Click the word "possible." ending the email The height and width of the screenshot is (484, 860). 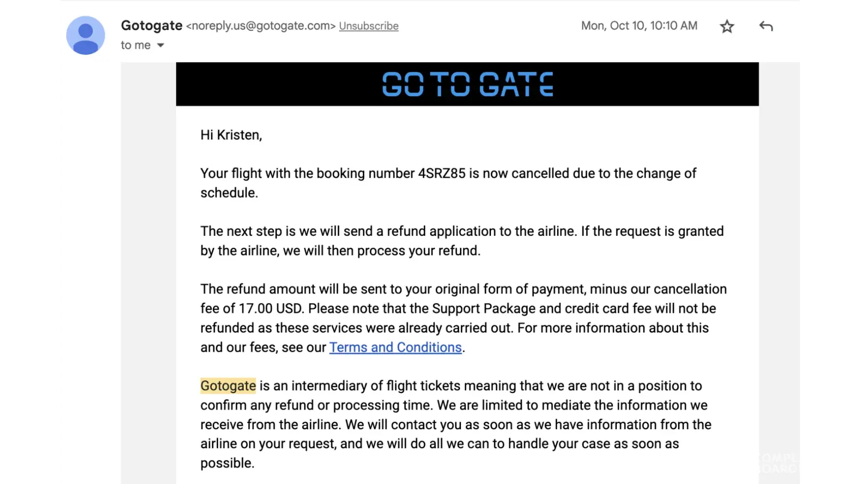click(227, 463)
